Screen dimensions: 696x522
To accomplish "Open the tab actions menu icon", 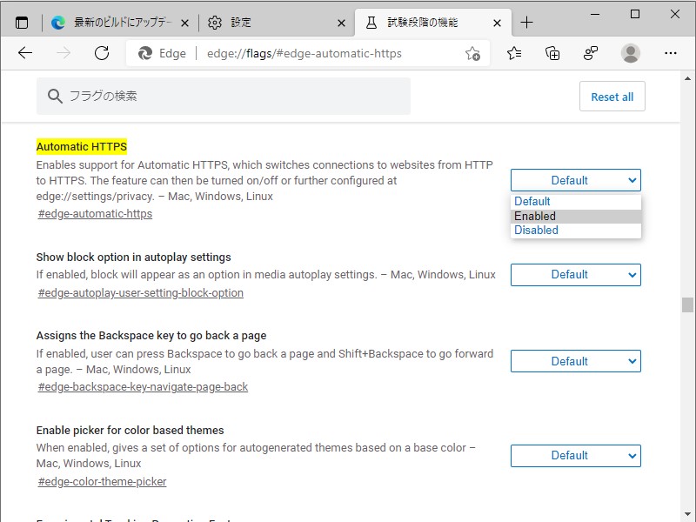I will pos(22,23).
